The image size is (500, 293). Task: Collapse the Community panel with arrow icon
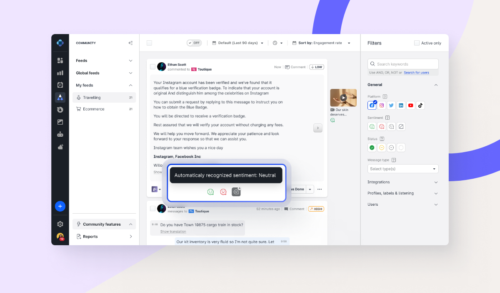click(130, 43)
